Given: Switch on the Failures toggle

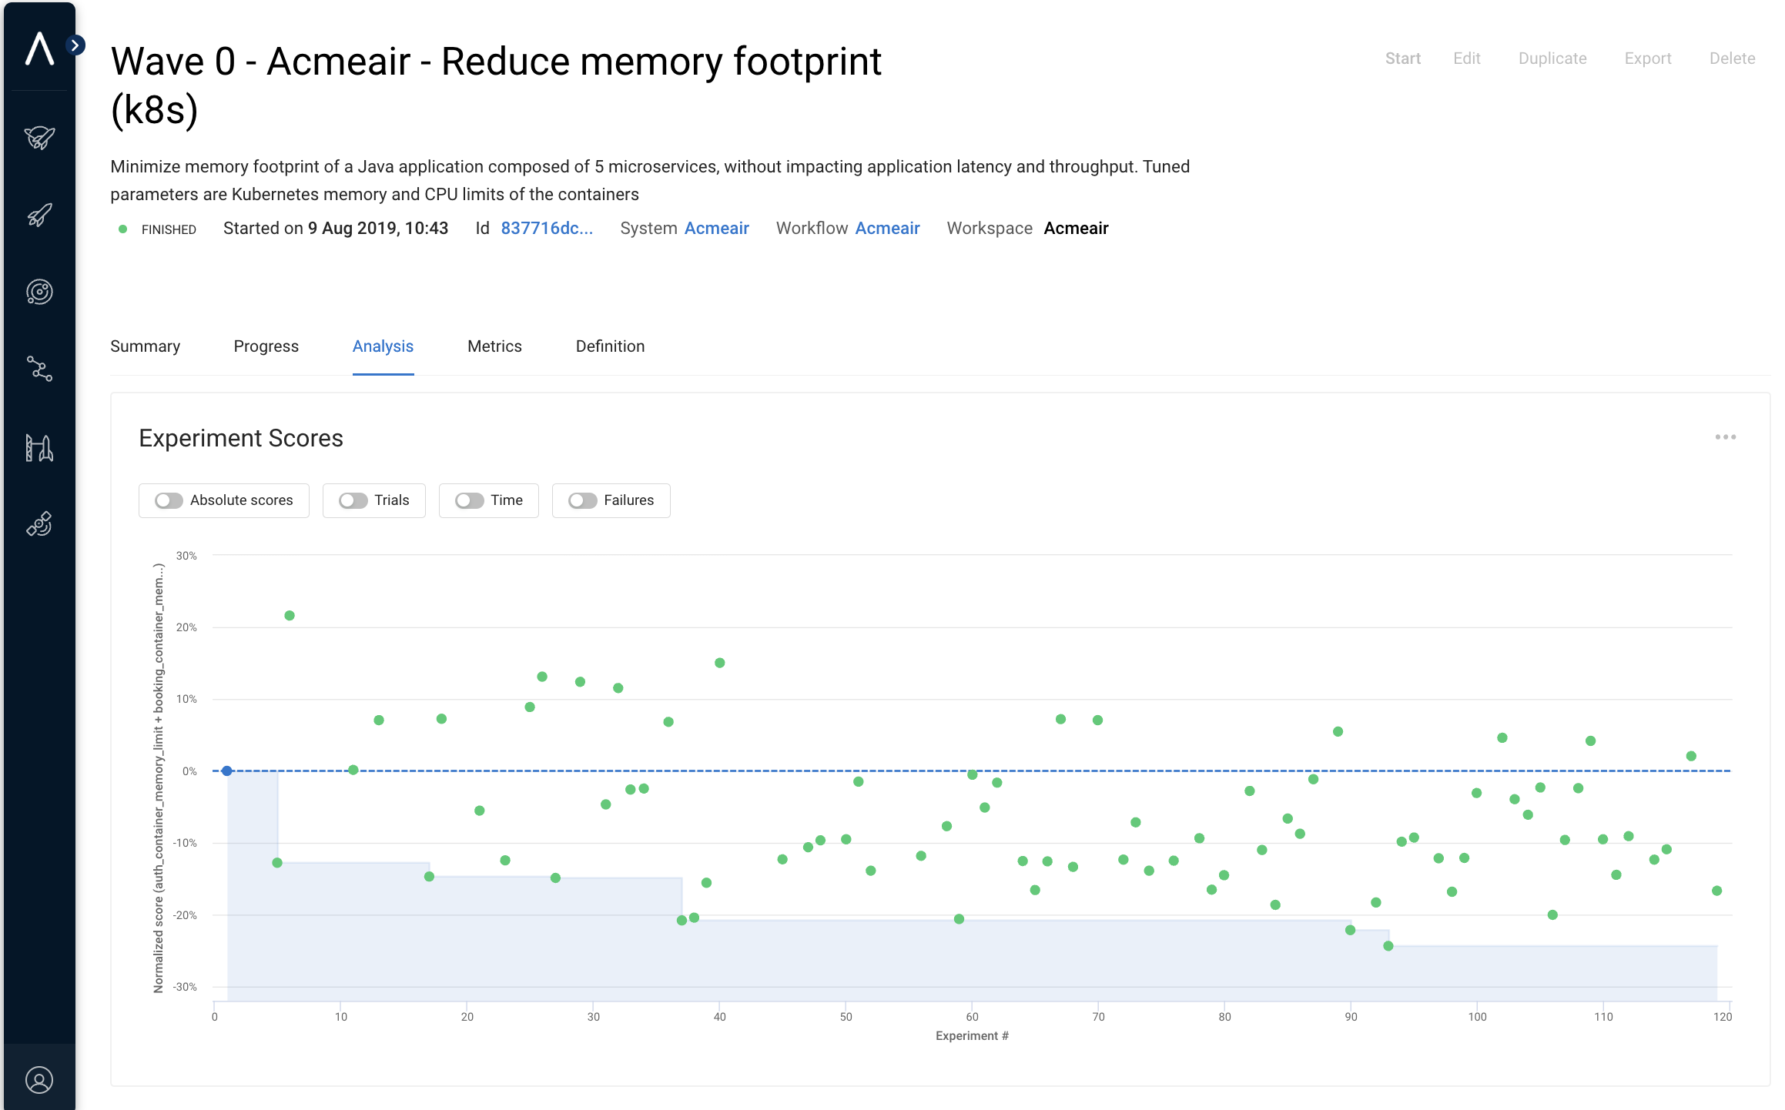Looking at the screenshot, I should click(x=583, y=500).
